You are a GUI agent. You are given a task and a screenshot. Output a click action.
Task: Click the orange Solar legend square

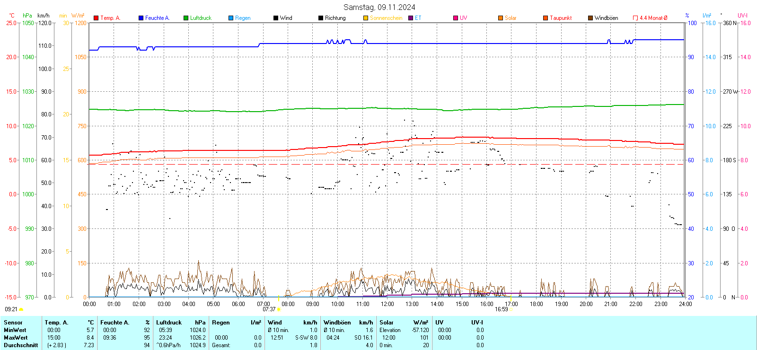(x=501, y=18)
